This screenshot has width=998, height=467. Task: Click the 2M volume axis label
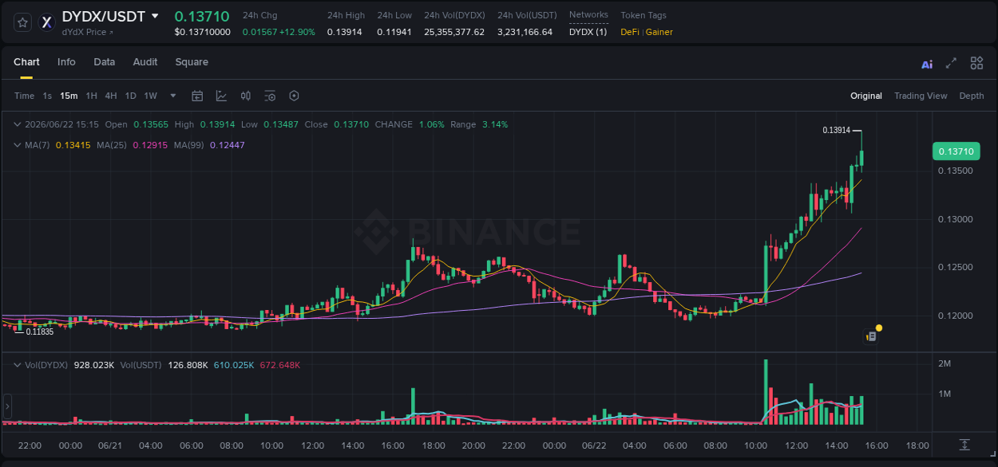[x=945, y=363]
